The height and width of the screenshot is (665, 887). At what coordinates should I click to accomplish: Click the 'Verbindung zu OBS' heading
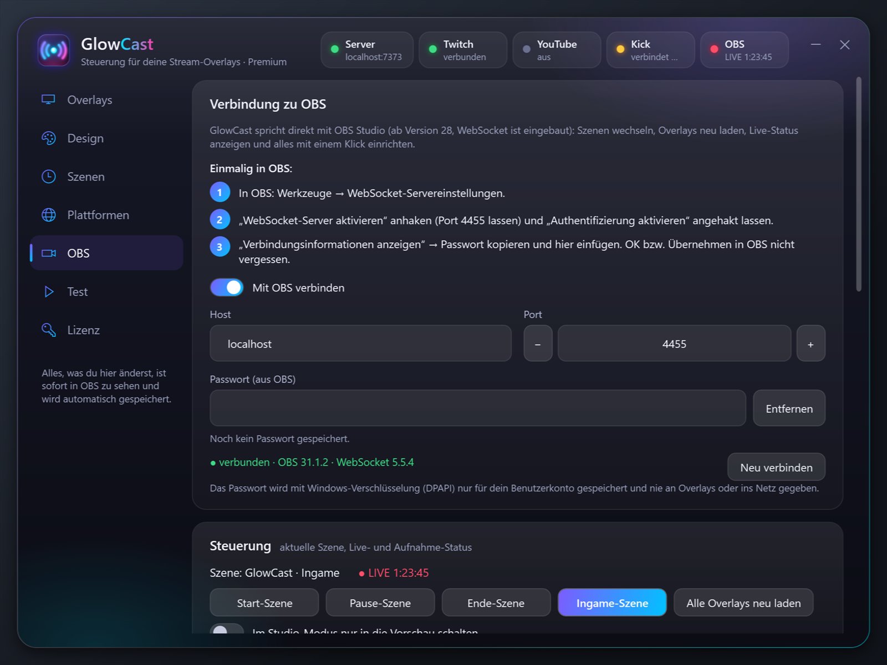click(268, 104)
